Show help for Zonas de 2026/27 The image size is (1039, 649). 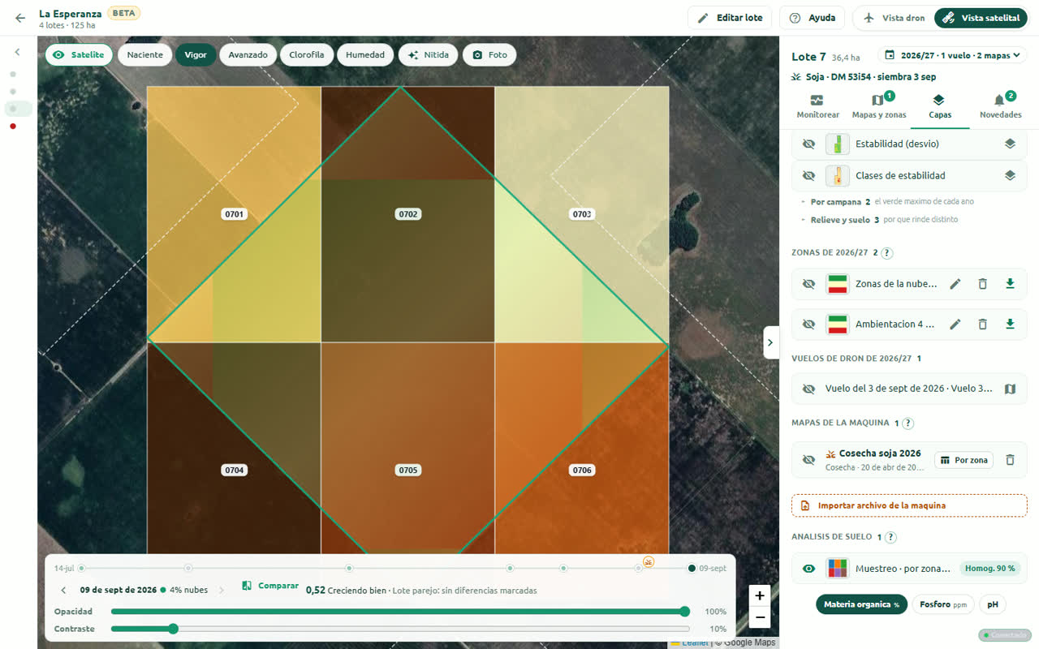(x=887, y=253)
